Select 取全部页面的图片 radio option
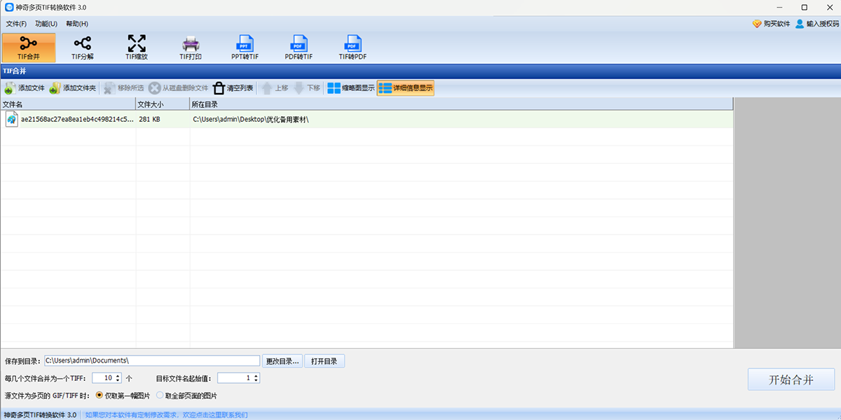Viewport: 841px width, 420px height. tap(186, 395)
